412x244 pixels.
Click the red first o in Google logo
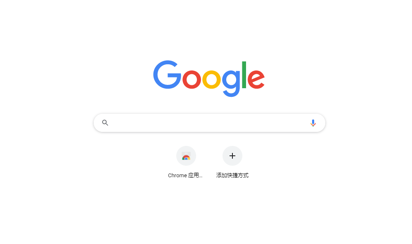pos(192,79)
